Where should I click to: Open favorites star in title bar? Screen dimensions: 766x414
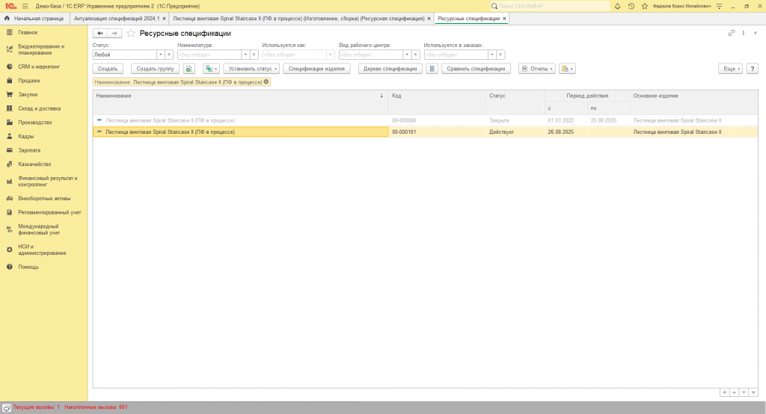644,6
